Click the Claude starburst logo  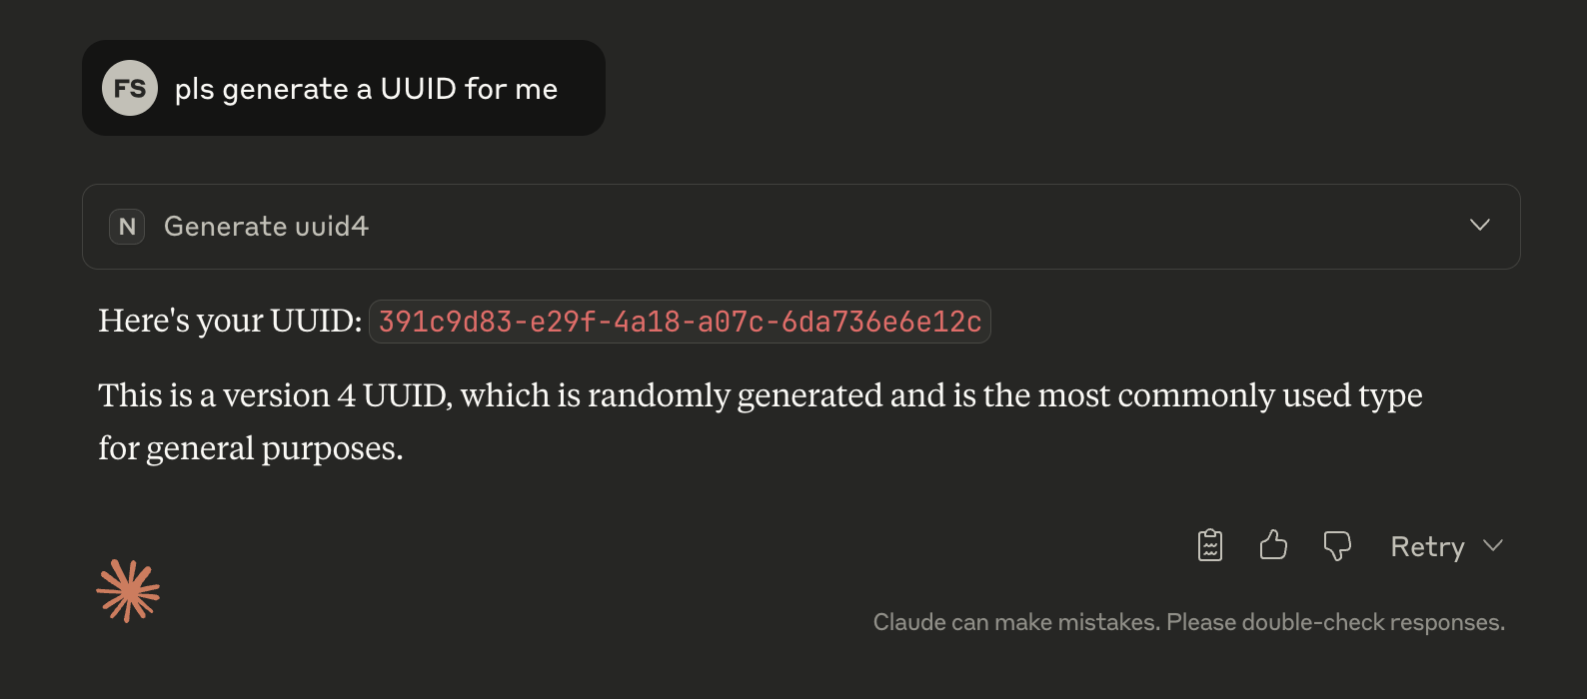pos(127,590)
